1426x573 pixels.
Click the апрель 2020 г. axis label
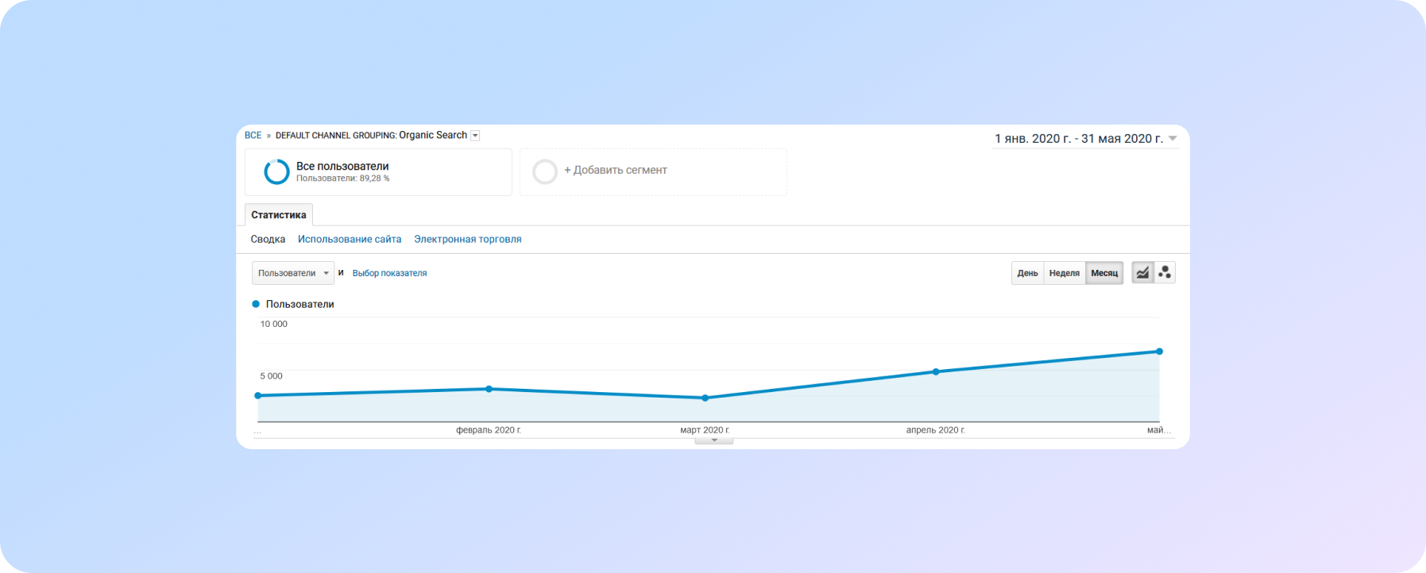coord(936,430)
